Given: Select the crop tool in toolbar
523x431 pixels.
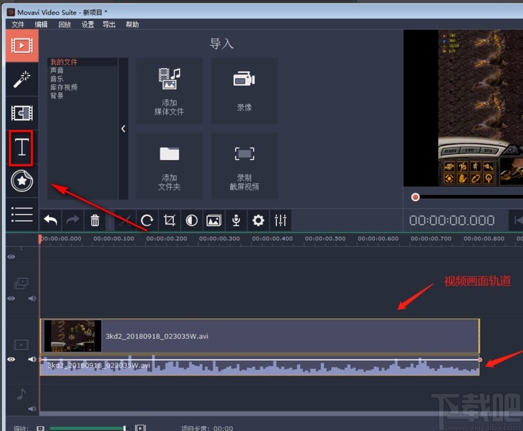Looking at the screenshot, I should (x=169, y=220).
